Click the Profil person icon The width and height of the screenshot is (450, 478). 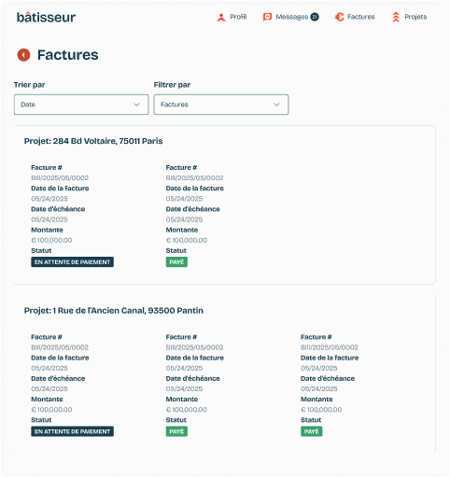pos(221,17)
